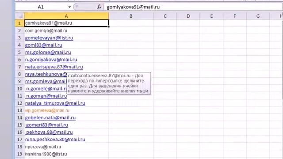Image resolution: width=283 pixels, height=159 pixels.
Task: Open link n.gomlyakova@mail.ru
Action: pos(51,60)
